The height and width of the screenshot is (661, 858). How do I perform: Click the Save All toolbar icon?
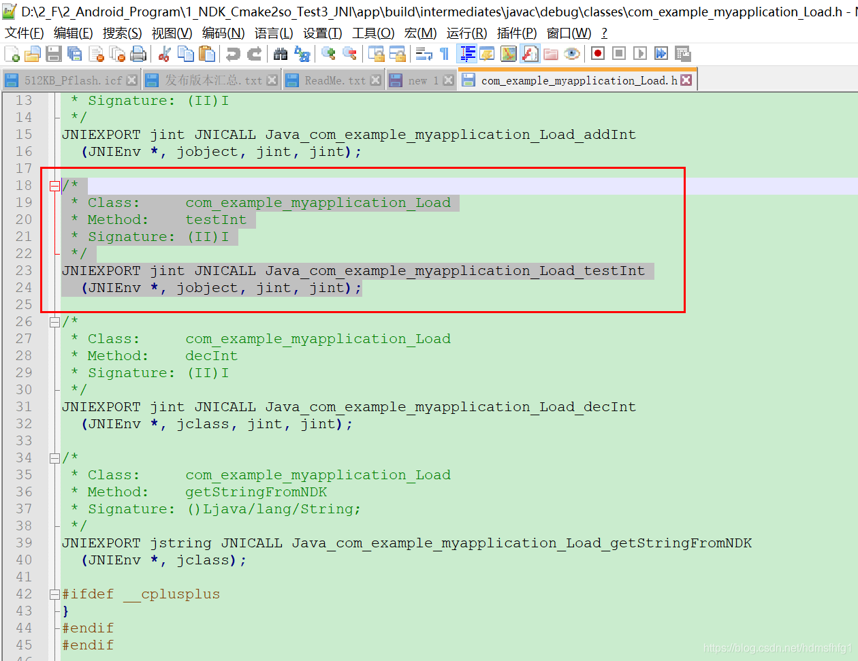click(x=75, y=54)
